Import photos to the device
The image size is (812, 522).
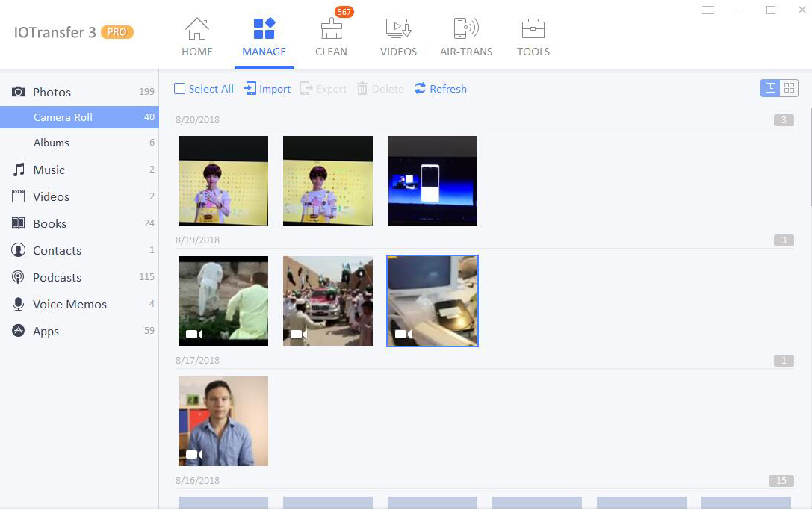pyautogui.click(x=267, y=88)
